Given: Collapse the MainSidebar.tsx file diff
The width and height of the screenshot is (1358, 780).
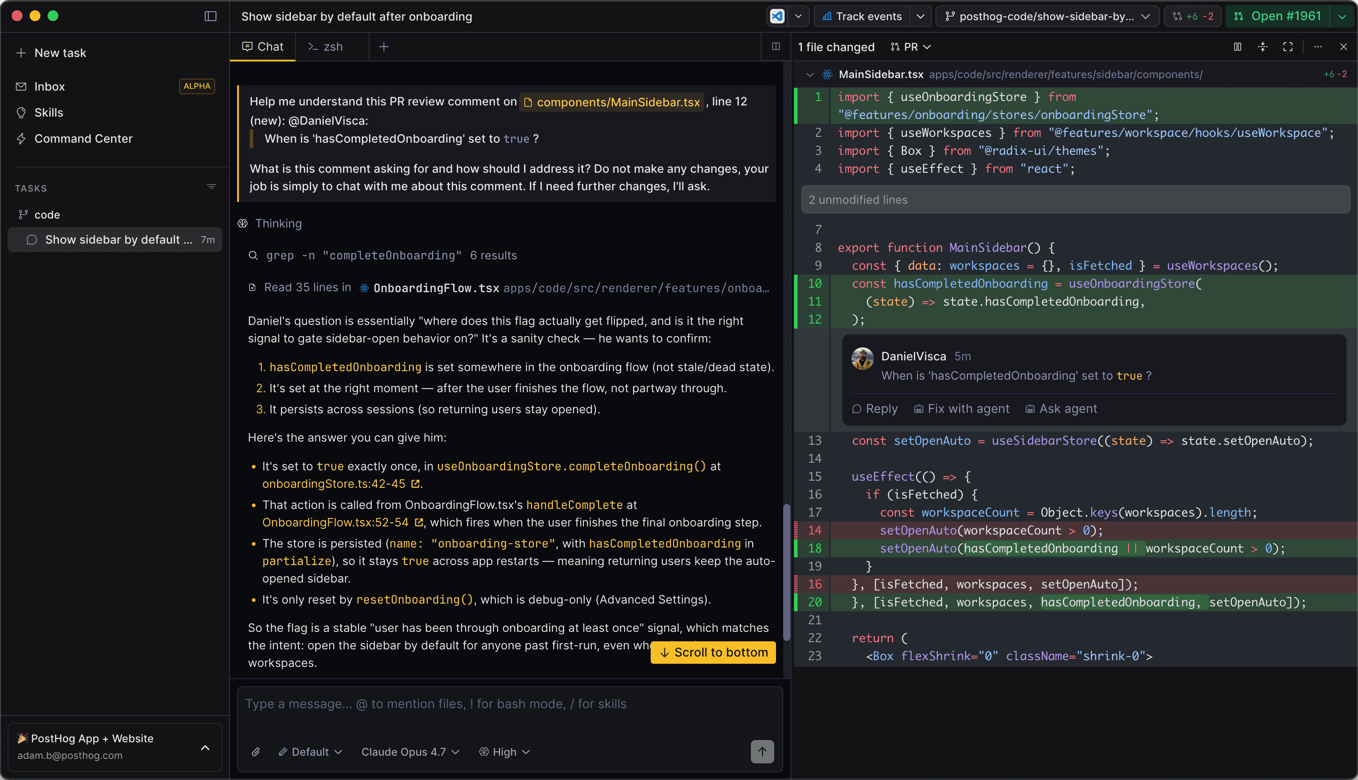Looking at the screenshot, I should click(810, 74).
